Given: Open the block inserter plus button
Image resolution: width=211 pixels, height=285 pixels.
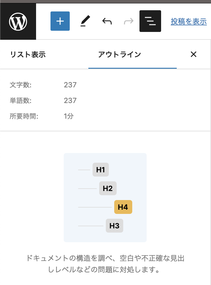Looking at the screenshot, I should [x=60, y=21].
